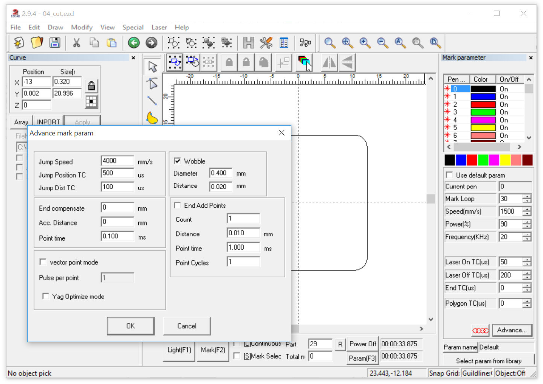Image resolution: width=543 pixels, height=384 pixels.
Task: Click the Zoom in magnifier icon
Action: (365, 43)
